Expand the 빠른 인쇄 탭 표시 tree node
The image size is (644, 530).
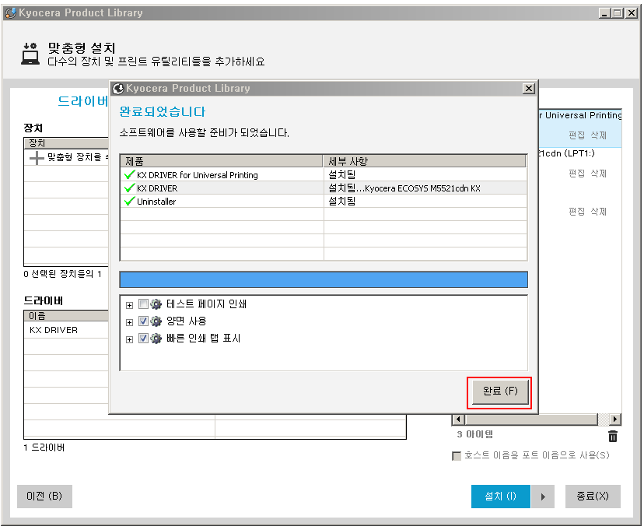pyautogui.click(x=129, y=339)
